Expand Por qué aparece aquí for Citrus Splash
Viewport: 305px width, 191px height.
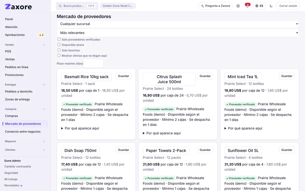[x=162, y=133]
